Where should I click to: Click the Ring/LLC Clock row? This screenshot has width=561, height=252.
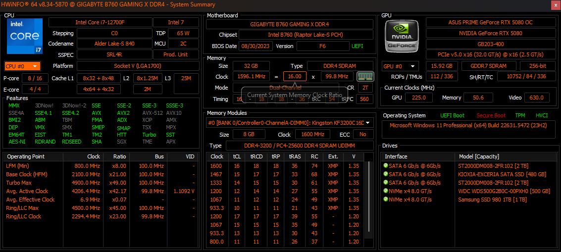point(101,216)
